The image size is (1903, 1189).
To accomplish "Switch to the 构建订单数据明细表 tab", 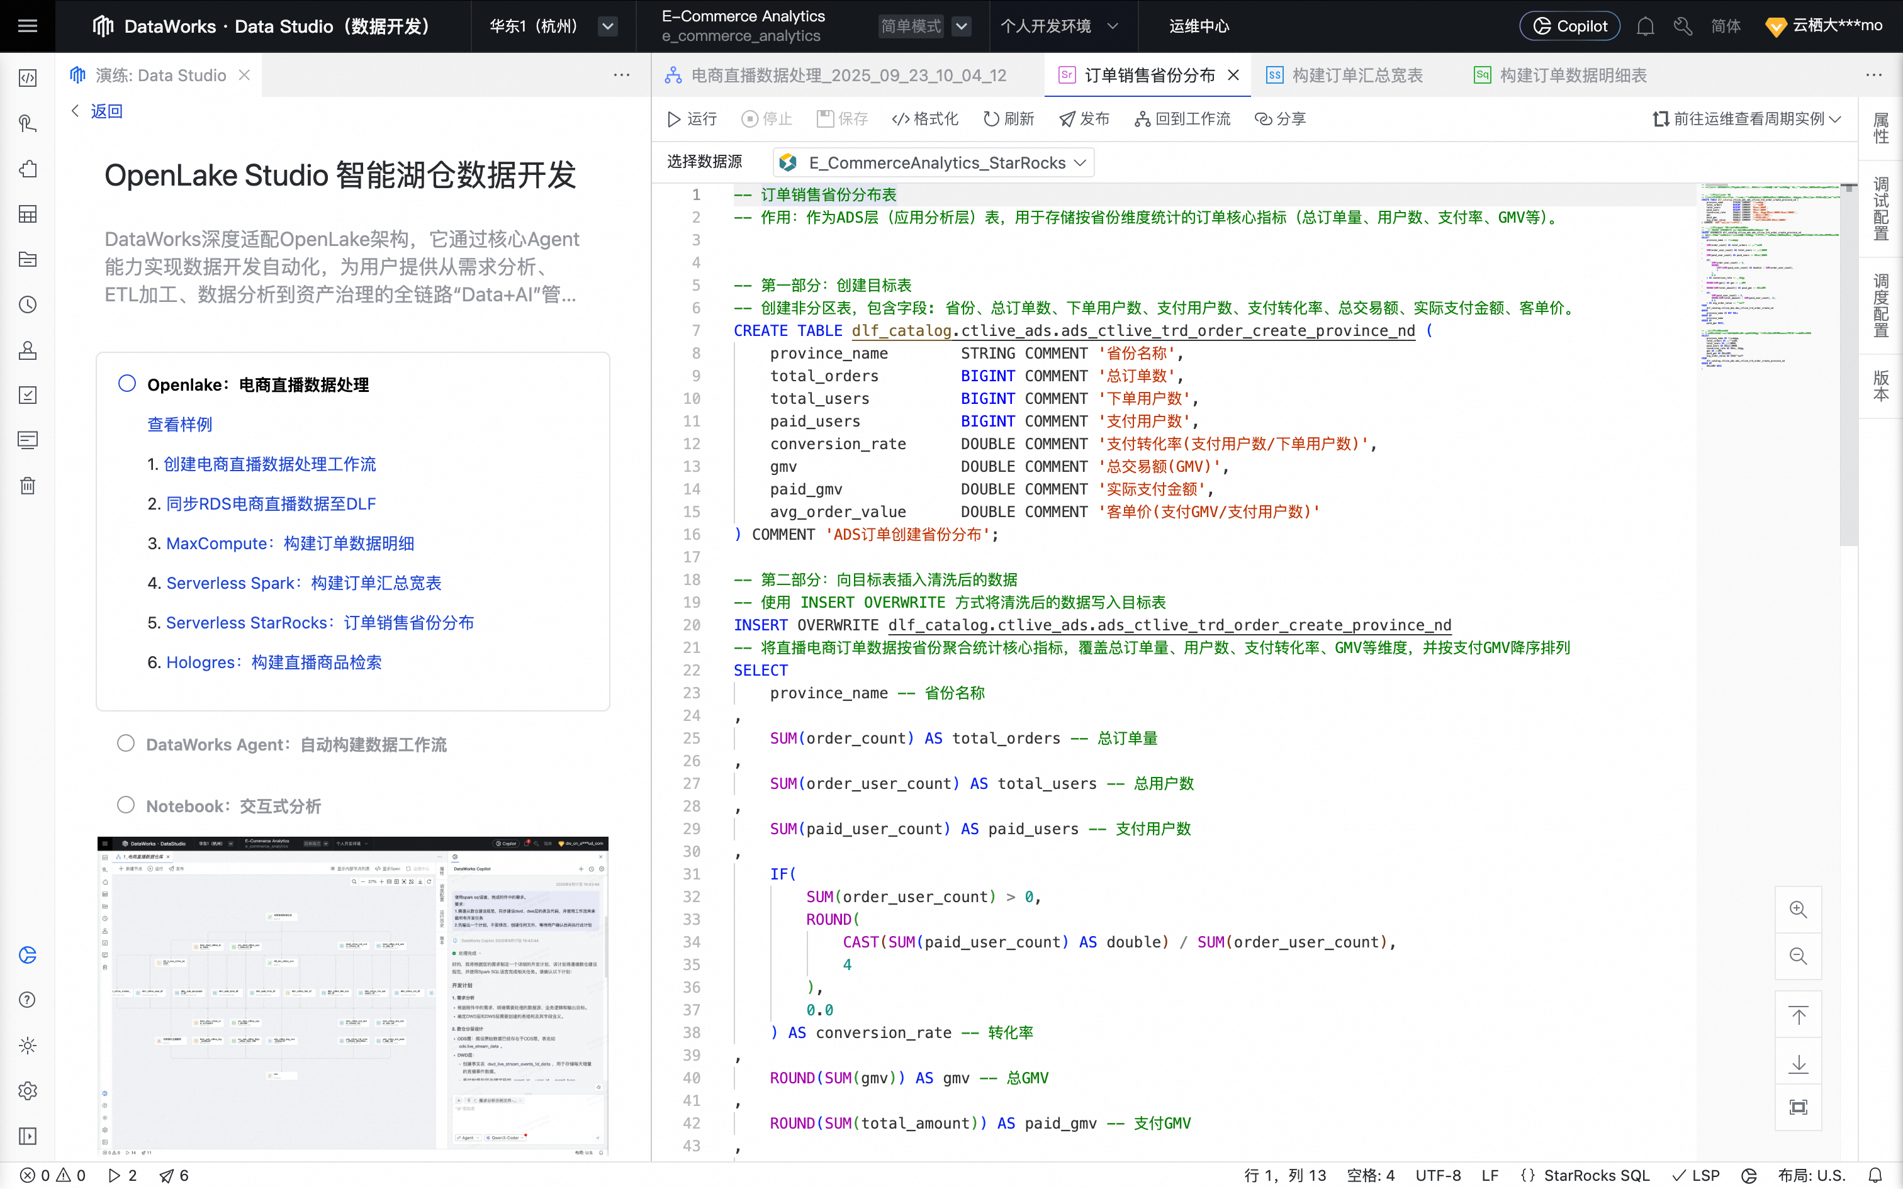I will 1573,75.
